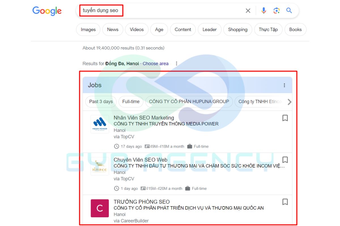Start voice search with microphone icon
The image size is (340, 226).
pyautogui.click(x=263, y=11)
